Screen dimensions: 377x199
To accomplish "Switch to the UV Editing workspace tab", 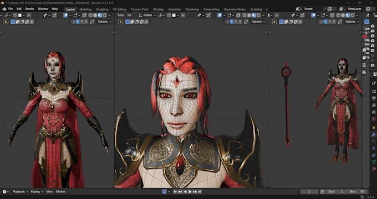I will pyautogui.click(x=120, y=9).
